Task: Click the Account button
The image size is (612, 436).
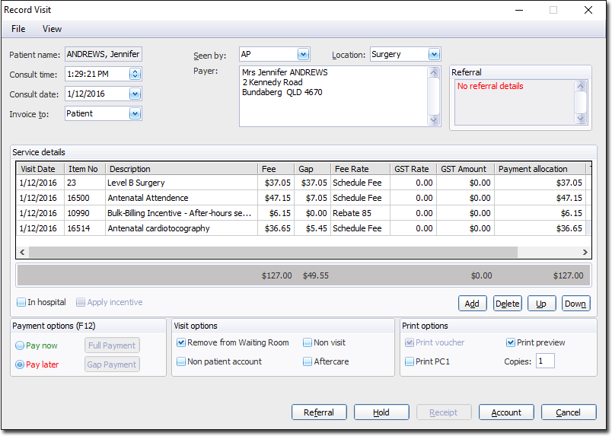Action: [x=506, y=412]
